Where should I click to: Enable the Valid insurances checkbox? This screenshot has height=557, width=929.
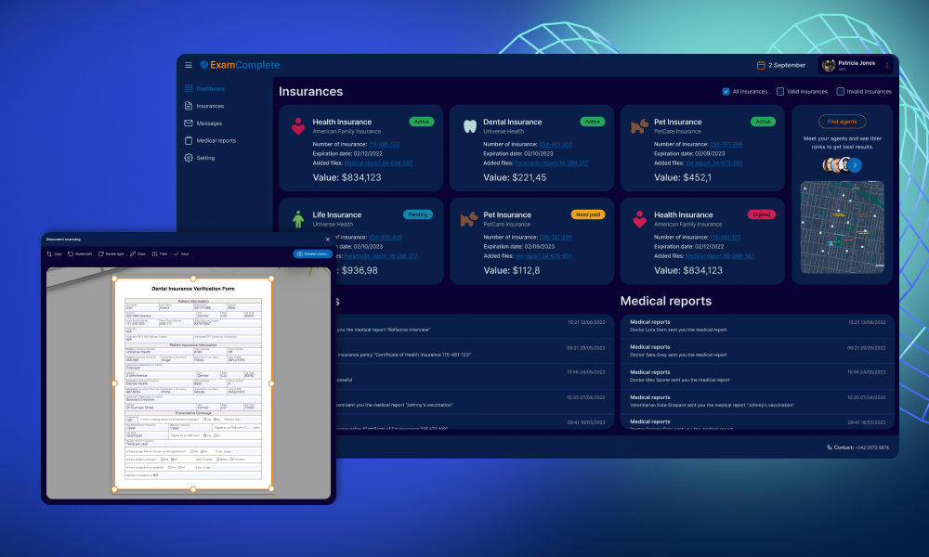(x=780, y=91)
